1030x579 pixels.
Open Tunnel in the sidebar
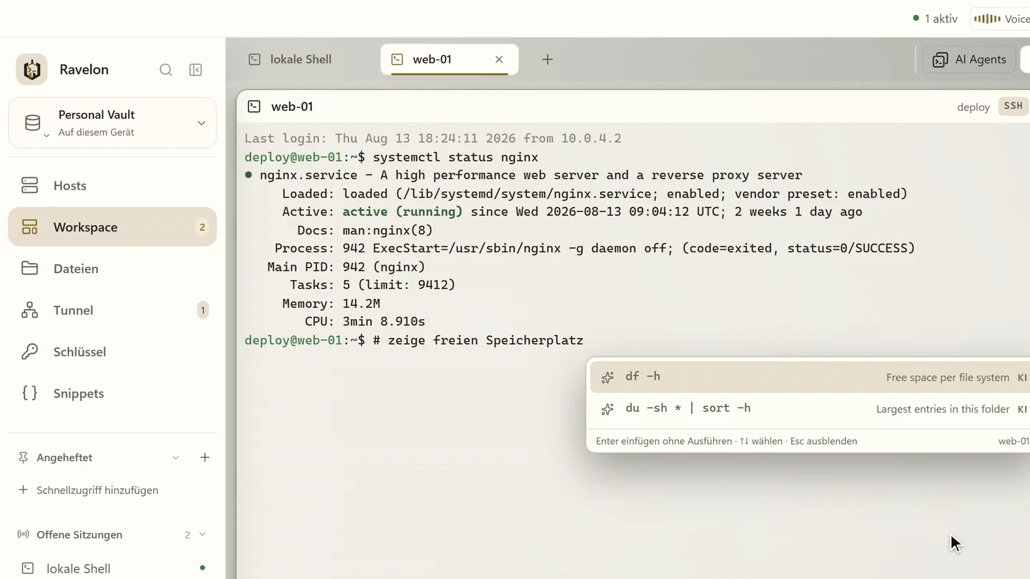point(112,310)
